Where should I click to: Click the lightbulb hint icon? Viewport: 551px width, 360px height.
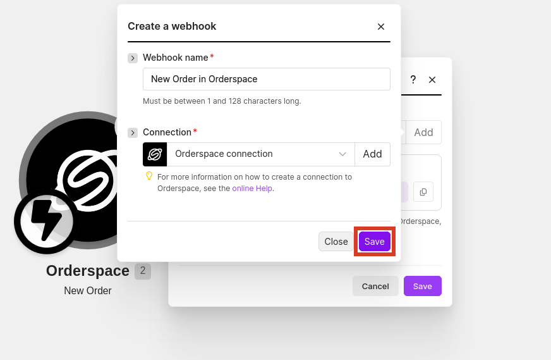149,176
